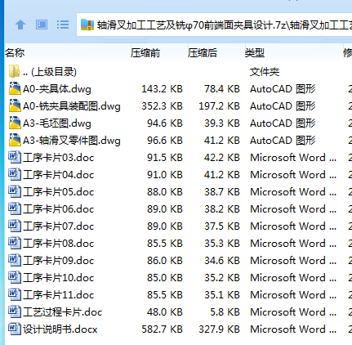Click the 94.6 KB size value
352x345 pixels.
pyautogui.click(x=165, y=123)
